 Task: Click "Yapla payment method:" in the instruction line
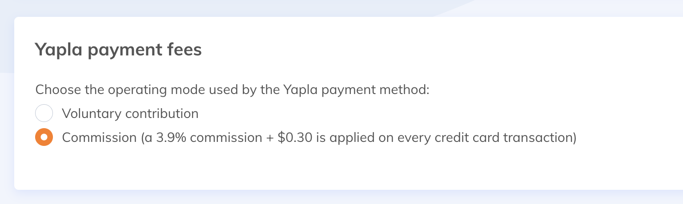tap(356, 90)
